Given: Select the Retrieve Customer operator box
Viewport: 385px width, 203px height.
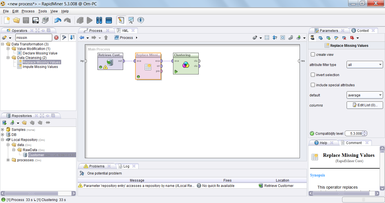Looking at the screenshot, I should (110, 61).
